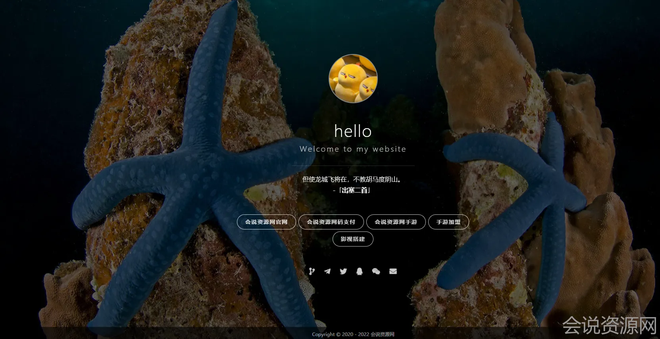Open the 会说资源网 link in footer copyright

click(x=383, y=334)
